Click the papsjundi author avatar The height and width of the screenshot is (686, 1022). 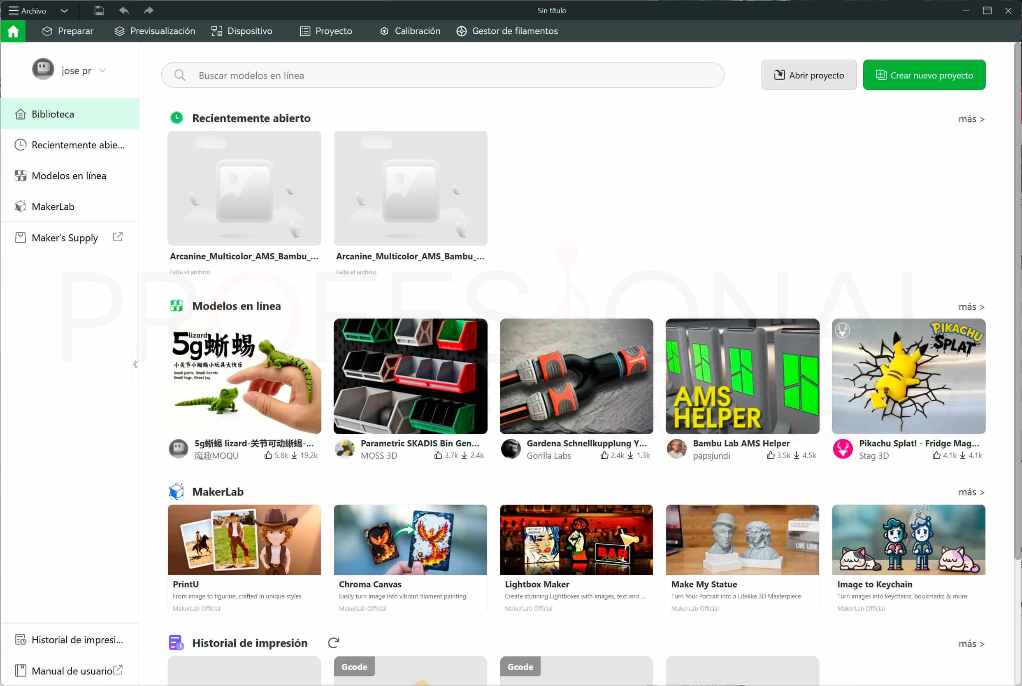pyautogui.click(x=676, y=449)
